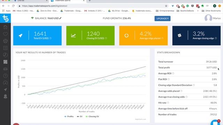223x125 pixels.
Task: Open the paper plane sidebar icon
Action: [x=6, y=90]
